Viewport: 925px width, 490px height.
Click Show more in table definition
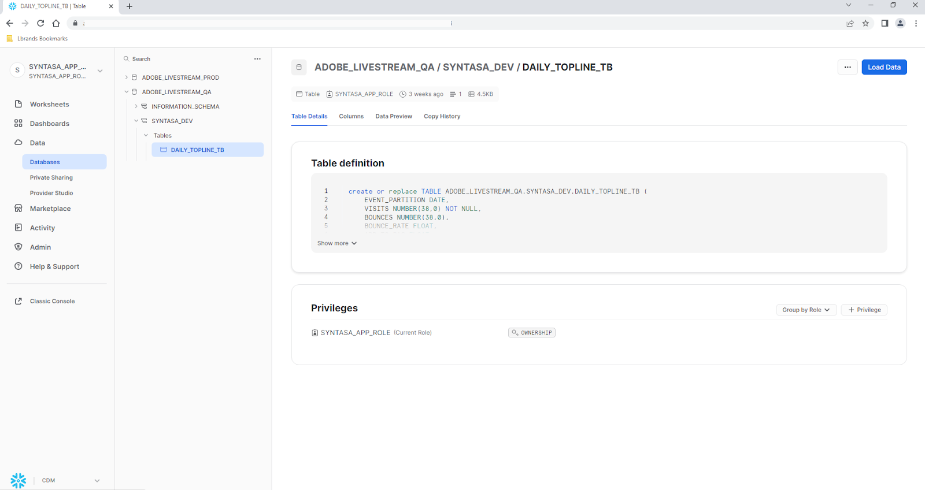point(336,243)
